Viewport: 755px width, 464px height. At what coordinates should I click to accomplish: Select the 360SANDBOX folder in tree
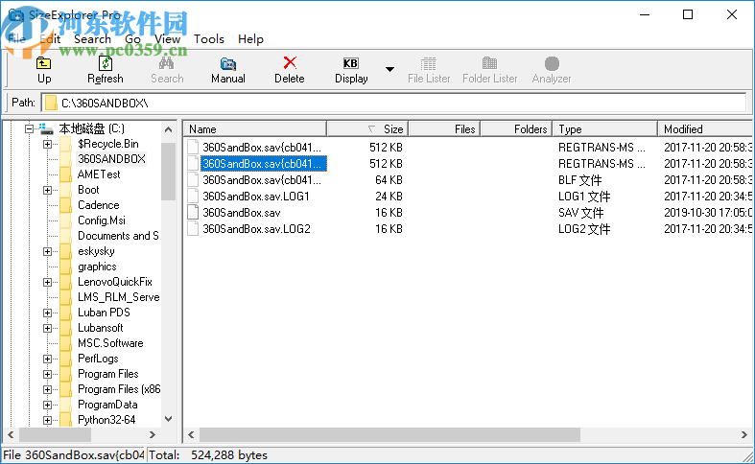coord(111,159)
